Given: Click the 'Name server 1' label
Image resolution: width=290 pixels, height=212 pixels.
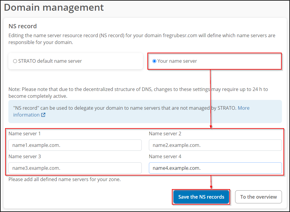Looking at the screenshot, I should (24, 134).
